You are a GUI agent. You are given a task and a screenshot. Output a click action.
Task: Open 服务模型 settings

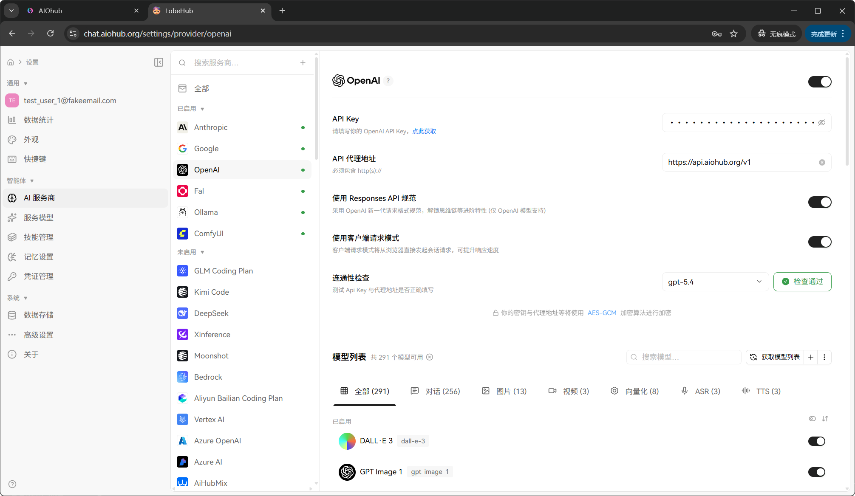click(85, 218)
